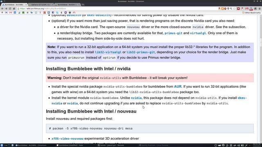The image size is (262, 147).
Task: Reload the page with the refresh icon
Action: pyautogui.click(x=10, y=9)
